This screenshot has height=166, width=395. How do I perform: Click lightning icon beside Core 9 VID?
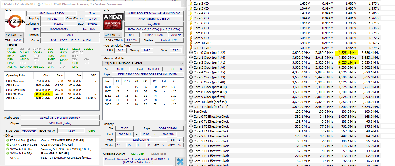click(191, 38)
